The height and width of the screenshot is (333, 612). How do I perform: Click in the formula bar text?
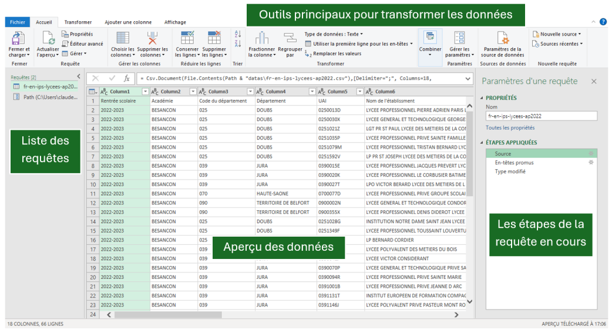298,79
